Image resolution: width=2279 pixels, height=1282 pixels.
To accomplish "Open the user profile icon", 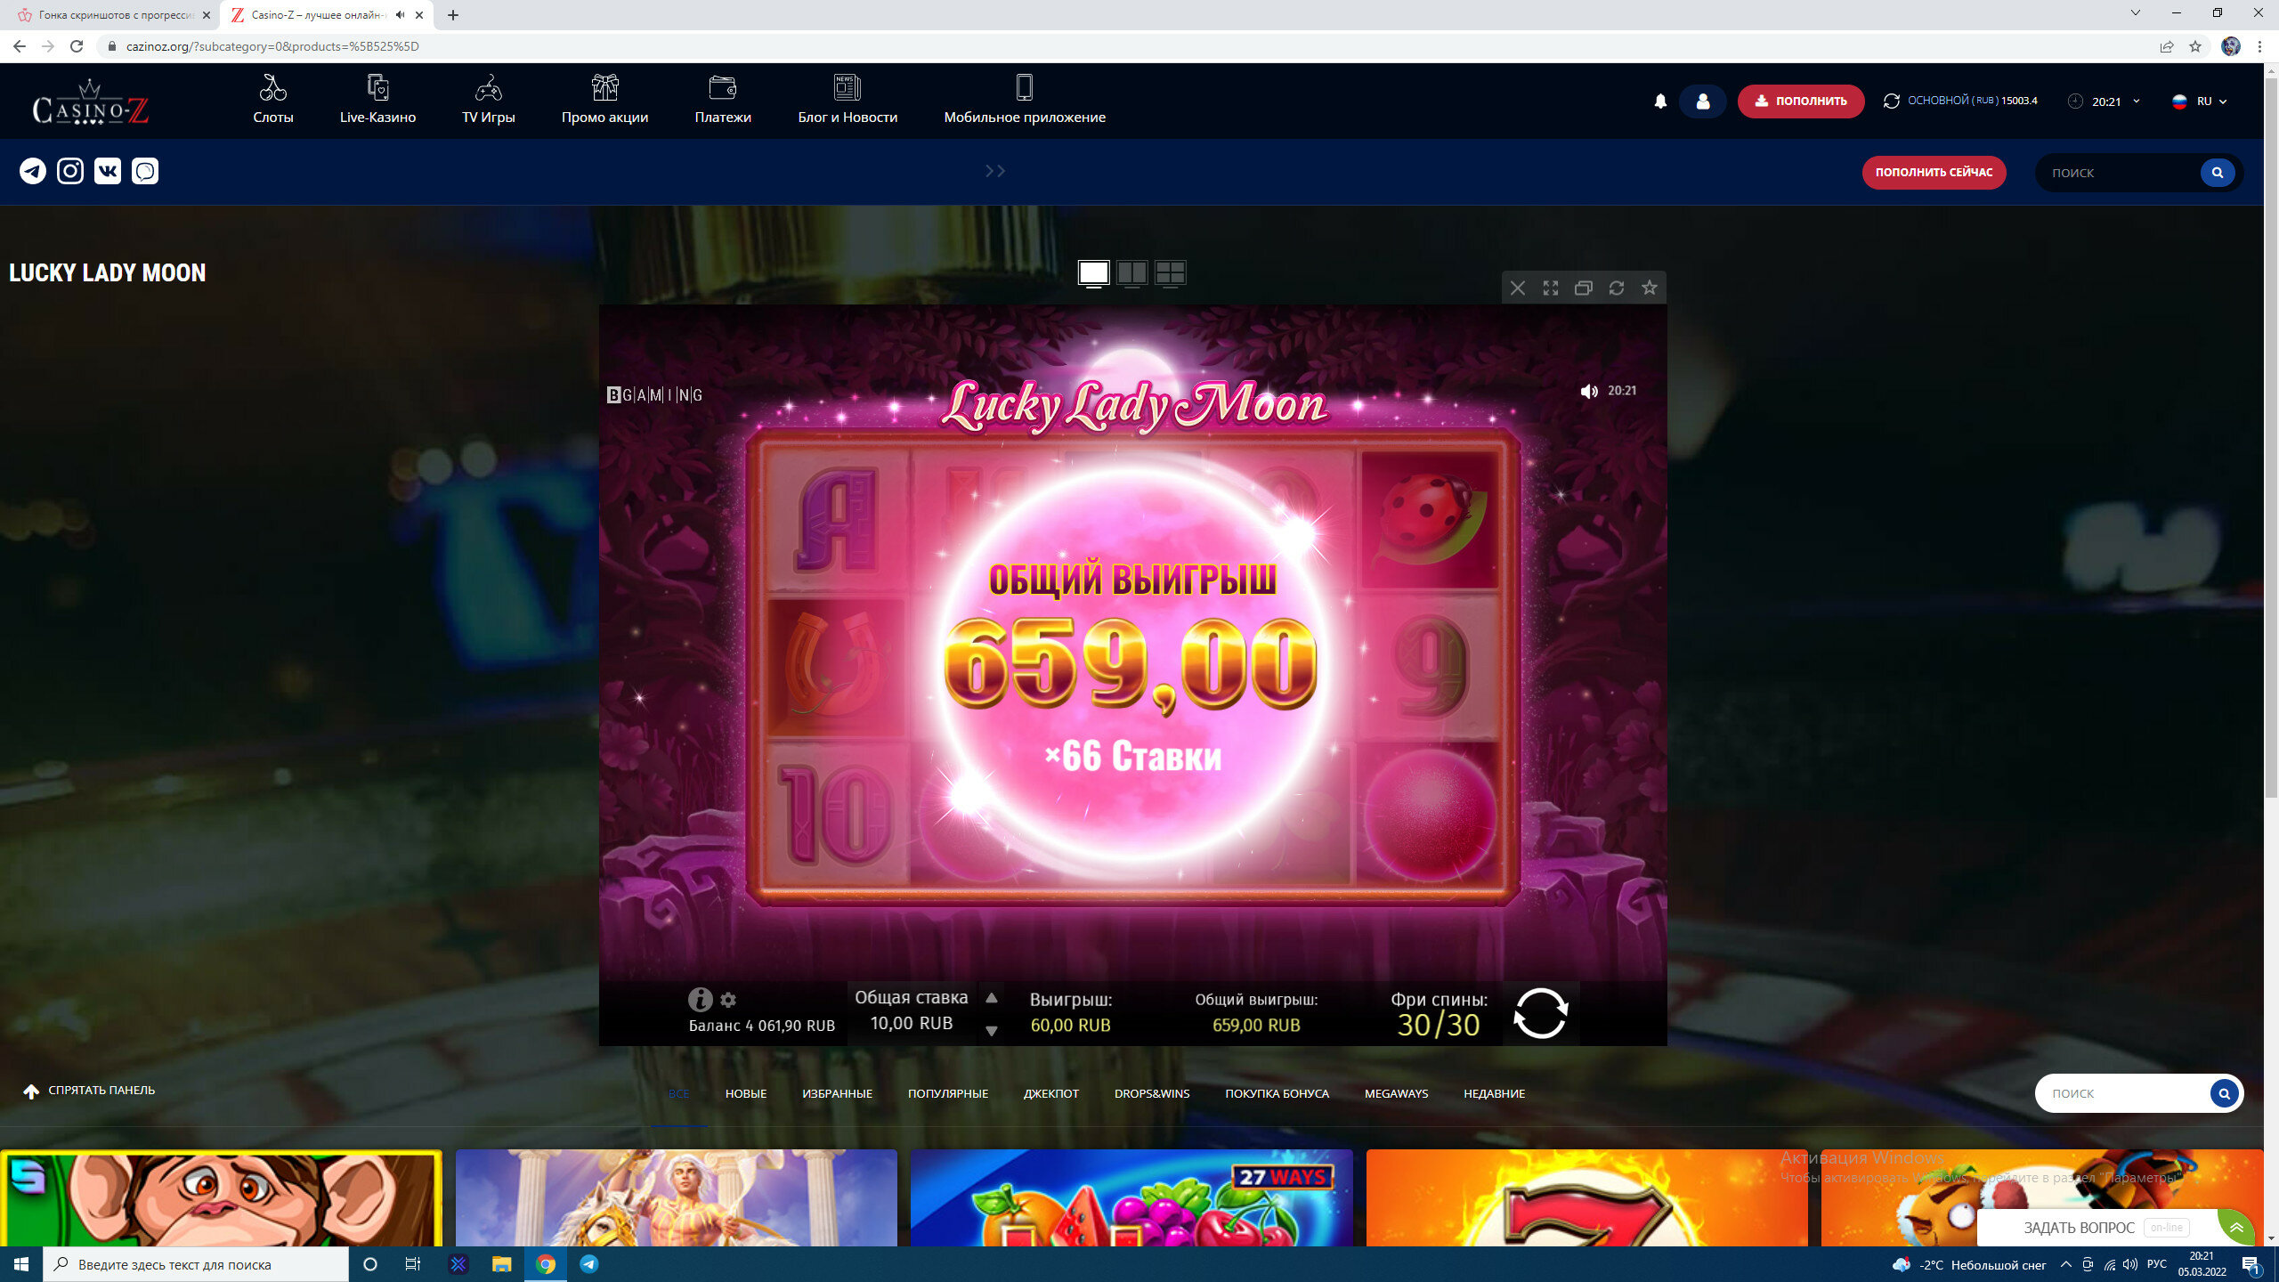I will pos(1702,101).
